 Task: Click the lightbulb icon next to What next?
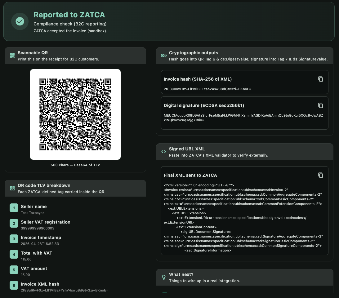tap(164, 277)
